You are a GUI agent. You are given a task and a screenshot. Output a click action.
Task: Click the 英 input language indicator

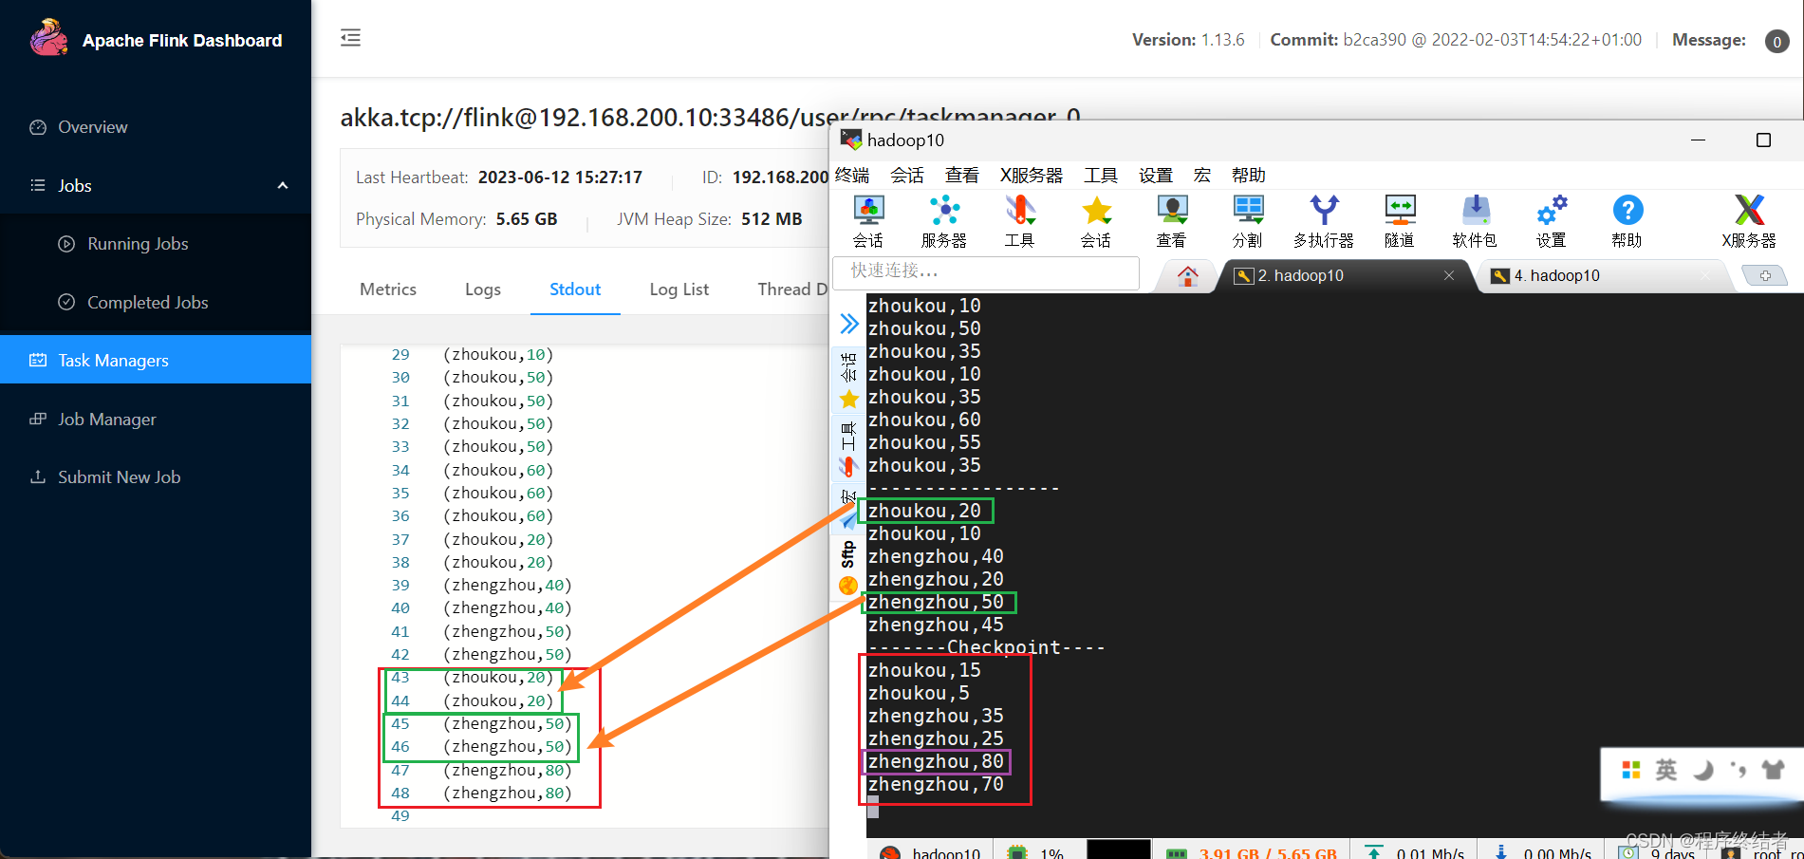click(1666, 770)
